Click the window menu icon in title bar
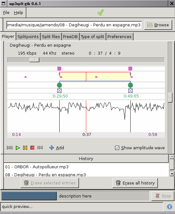Viewport: 175px width, 214px height. [x=3, y=3]
